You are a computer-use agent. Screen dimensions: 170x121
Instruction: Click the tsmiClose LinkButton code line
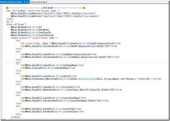pos(55,16)
